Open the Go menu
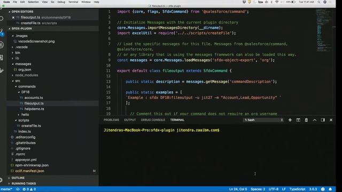Viewport: 342px width, 192px height. 52,2
